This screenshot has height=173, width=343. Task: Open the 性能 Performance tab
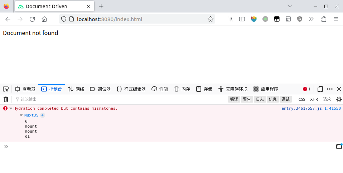click(160, 89)
